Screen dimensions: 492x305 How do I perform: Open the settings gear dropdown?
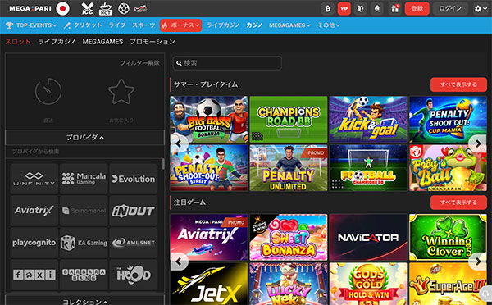tap(481, 9)
